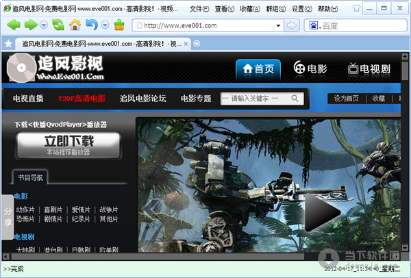Click the blue Undo arrow icon

pos(90,25)
